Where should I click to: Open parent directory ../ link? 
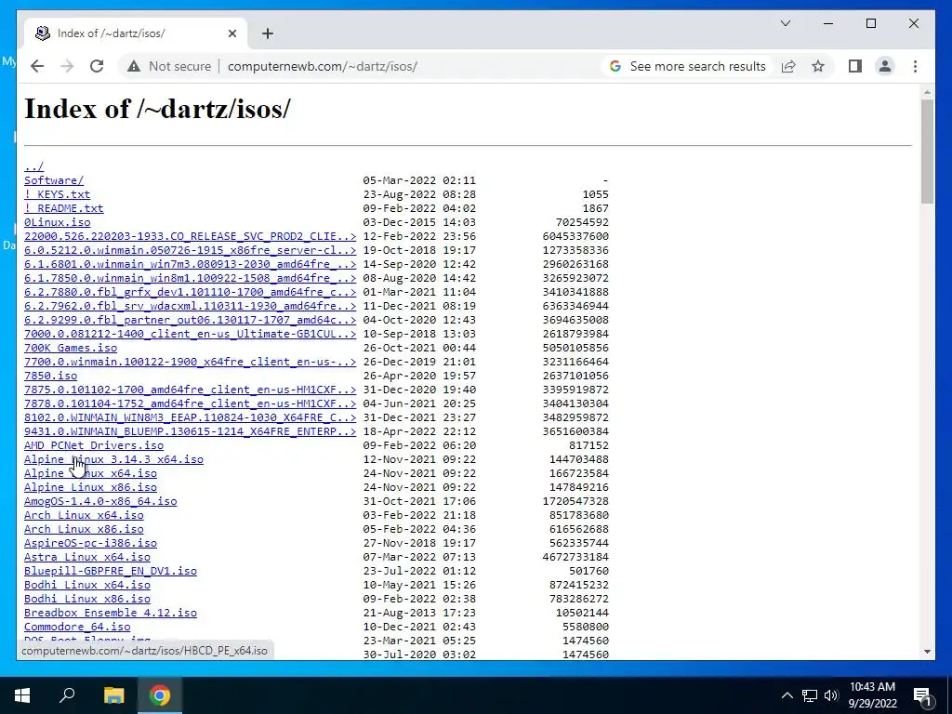(x=34, y=166)
